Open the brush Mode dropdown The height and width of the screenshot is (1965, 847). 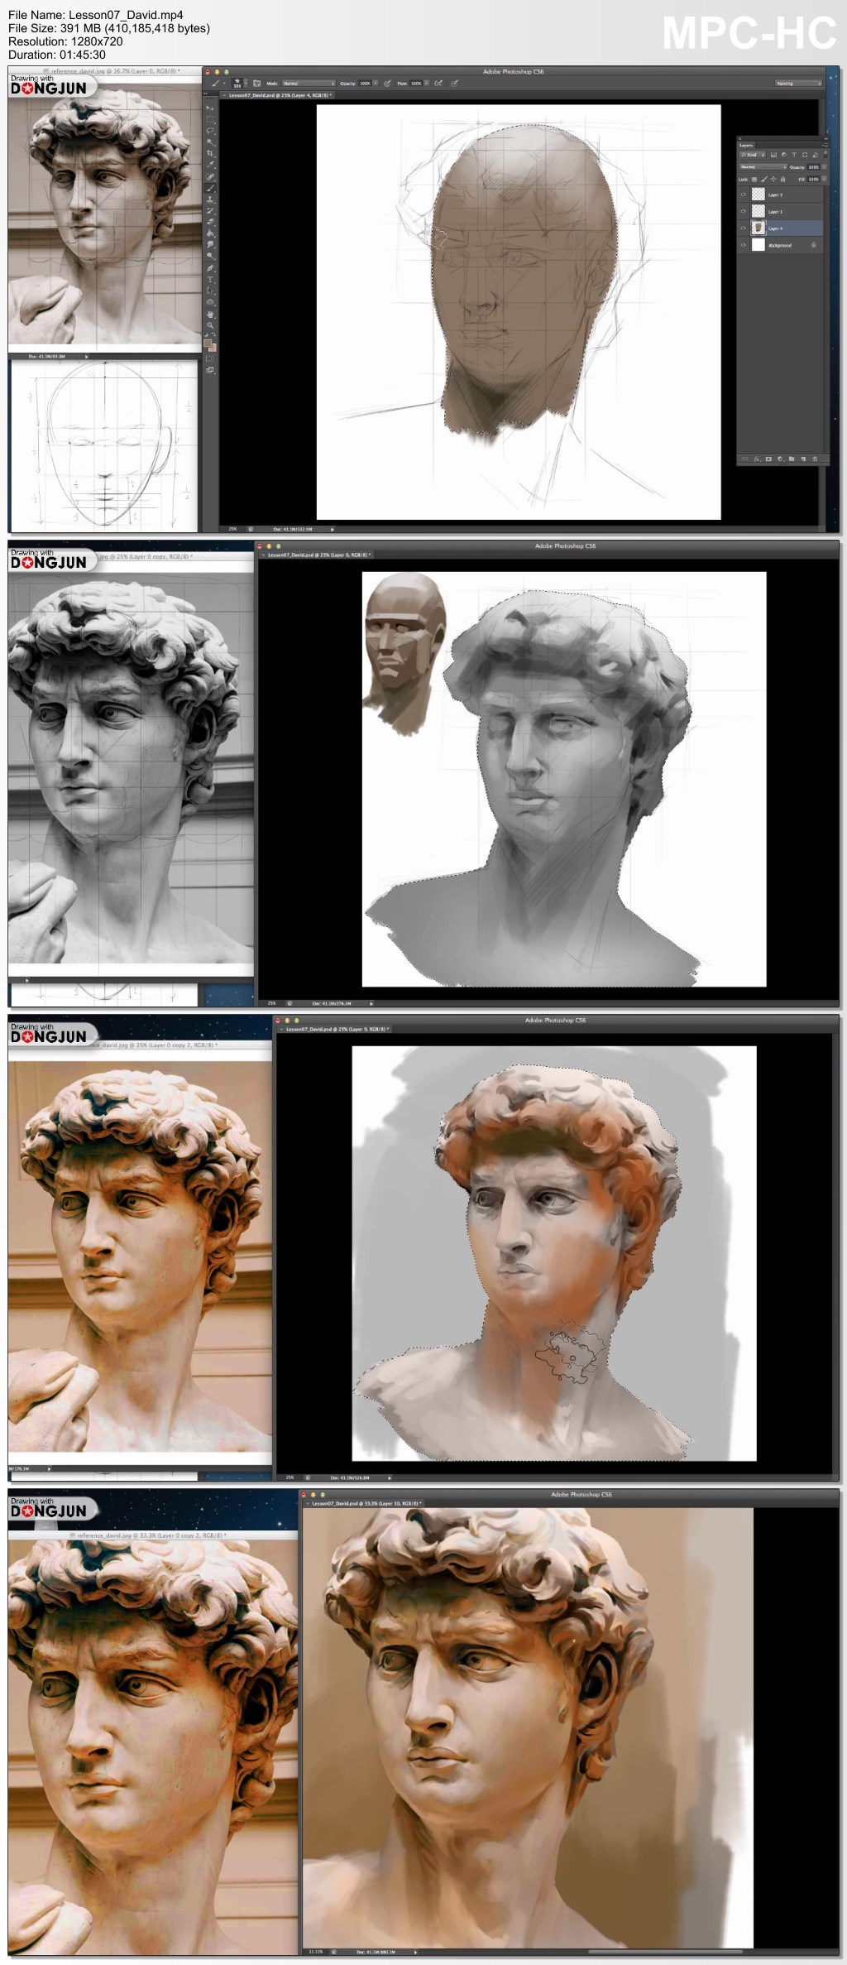pyautogui.click(x=309, y=84)
